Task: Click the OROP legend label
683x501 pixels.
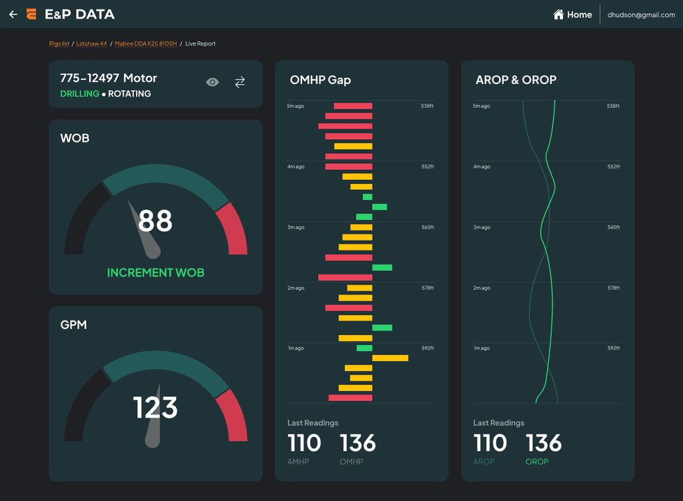Action: 537,462
